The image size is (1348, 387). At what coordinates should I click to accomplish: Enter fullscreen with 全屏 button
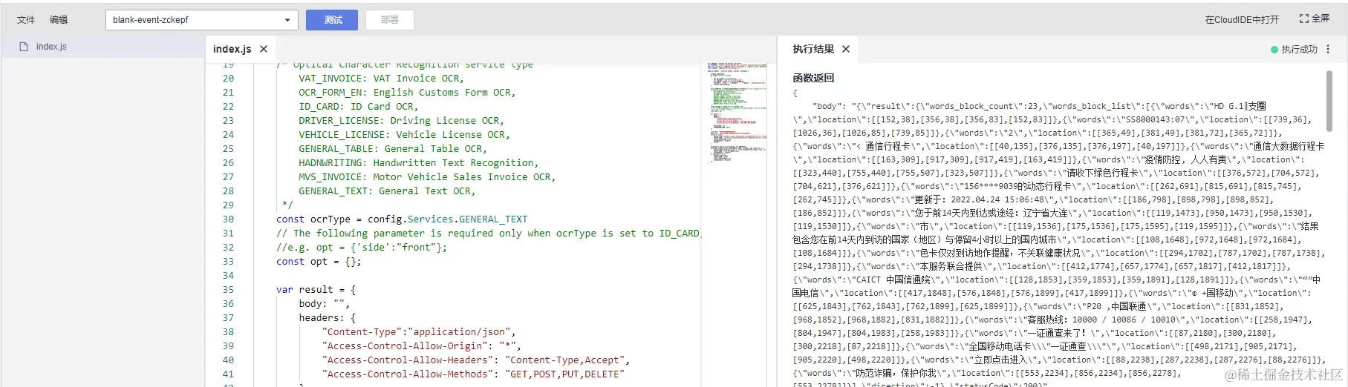[x=1314, y=19]
